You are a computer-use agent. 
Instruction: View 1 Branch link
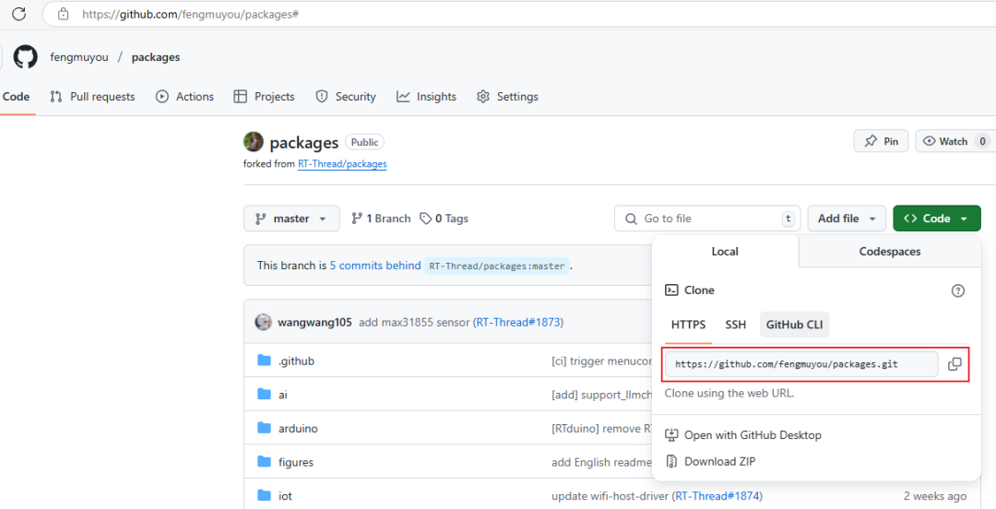[x=381, y=219]
